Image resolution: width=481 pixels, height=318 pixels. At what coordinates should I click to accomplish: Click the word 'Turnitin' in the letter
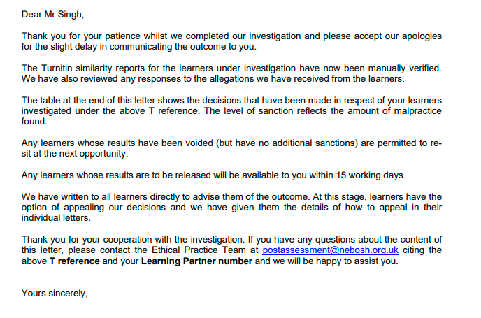57,68
